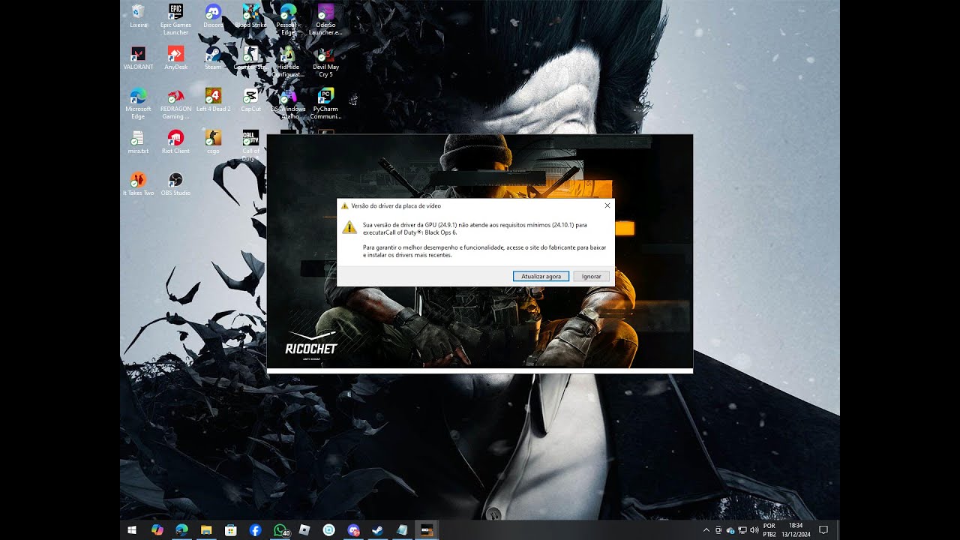
Task: Open the clock showing 18:34
Action: point(796,529)
